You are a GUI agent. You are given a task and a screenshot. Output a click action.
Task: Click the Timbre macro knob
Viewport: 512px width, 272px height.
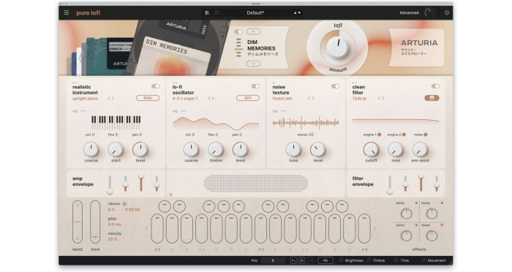pos(369,260)
